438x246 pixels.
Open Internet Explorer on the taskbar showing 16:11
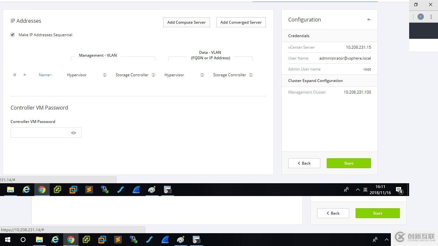point(26,190)
